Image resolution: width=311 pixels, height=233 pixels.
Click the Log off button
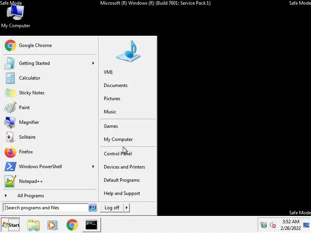[x=112, y=208]
